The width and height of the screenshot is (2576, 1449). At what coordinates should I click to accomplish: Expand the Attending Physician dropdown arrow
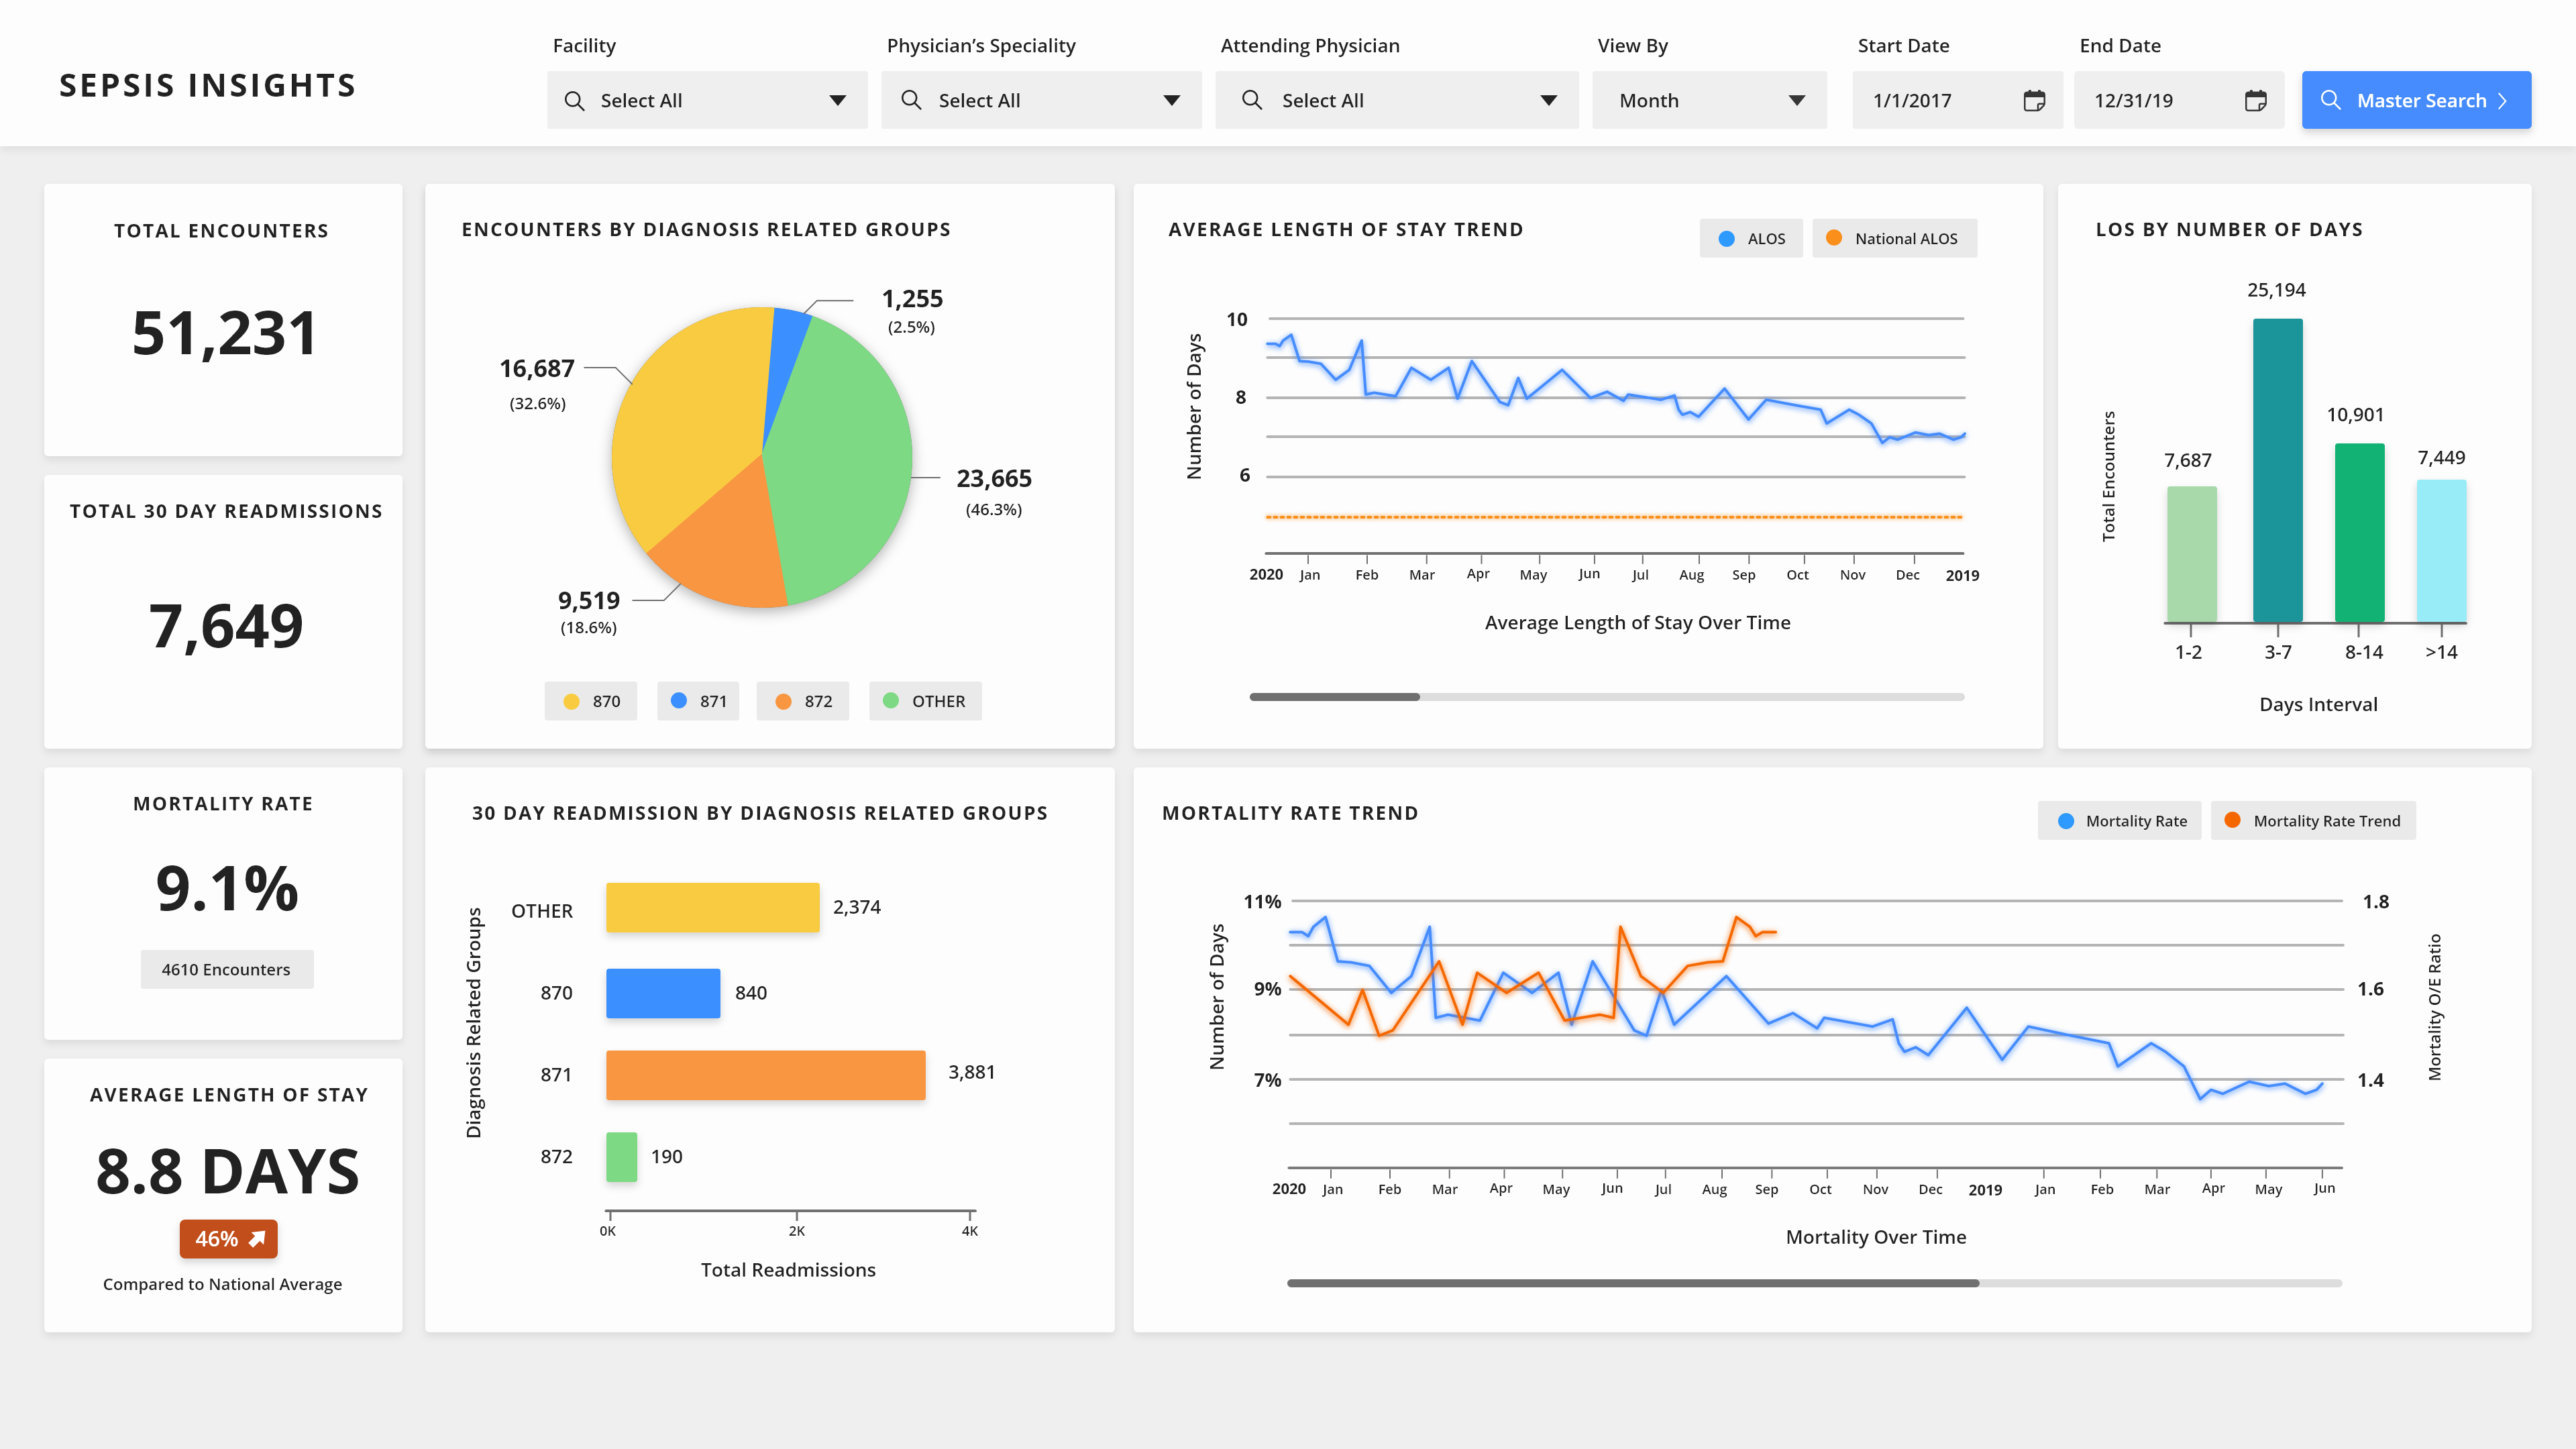point(1548,101)
